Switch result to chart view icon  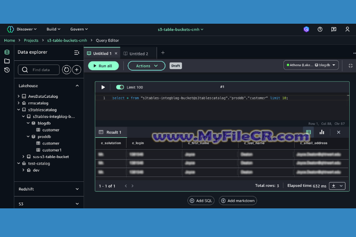(x=322, y=132)
